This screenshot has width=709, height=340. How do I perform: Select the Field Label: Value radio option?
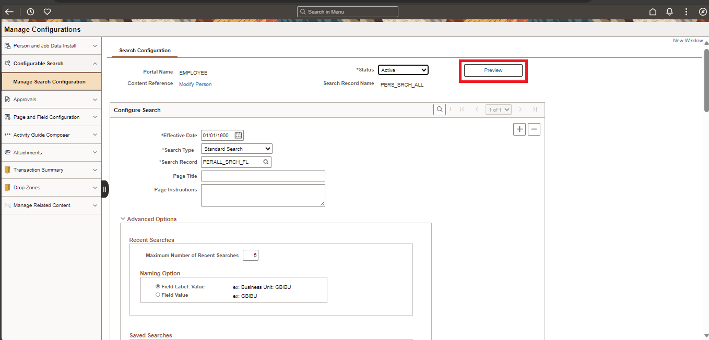coord(158,286)
